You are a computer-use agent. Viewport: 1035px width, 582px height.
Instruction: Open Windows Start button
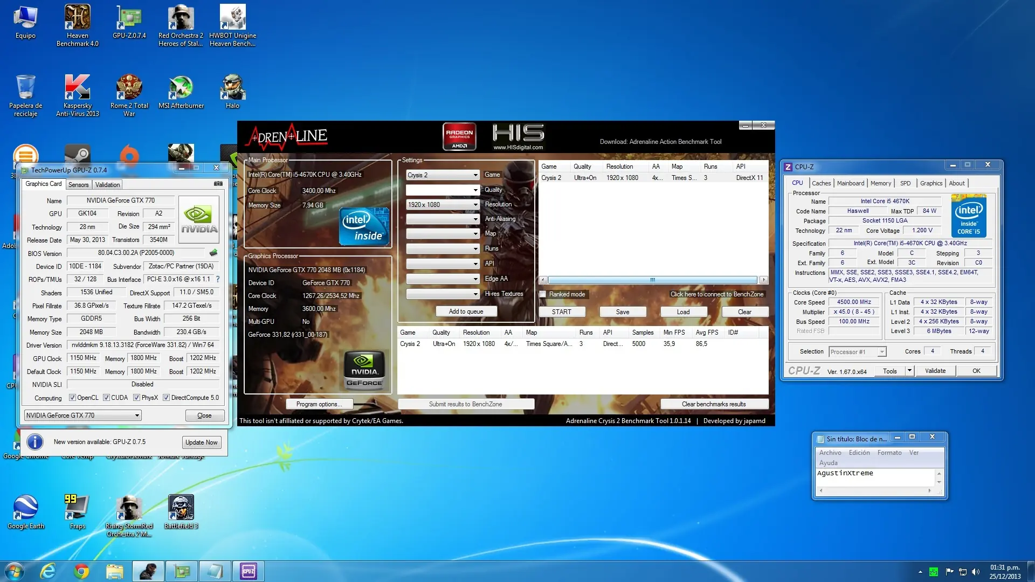click(15, 571)
